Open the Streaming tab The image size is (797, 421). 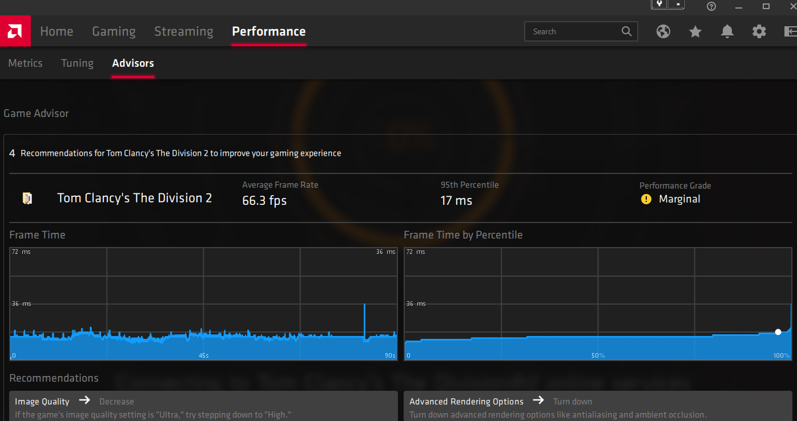(184, 31)
